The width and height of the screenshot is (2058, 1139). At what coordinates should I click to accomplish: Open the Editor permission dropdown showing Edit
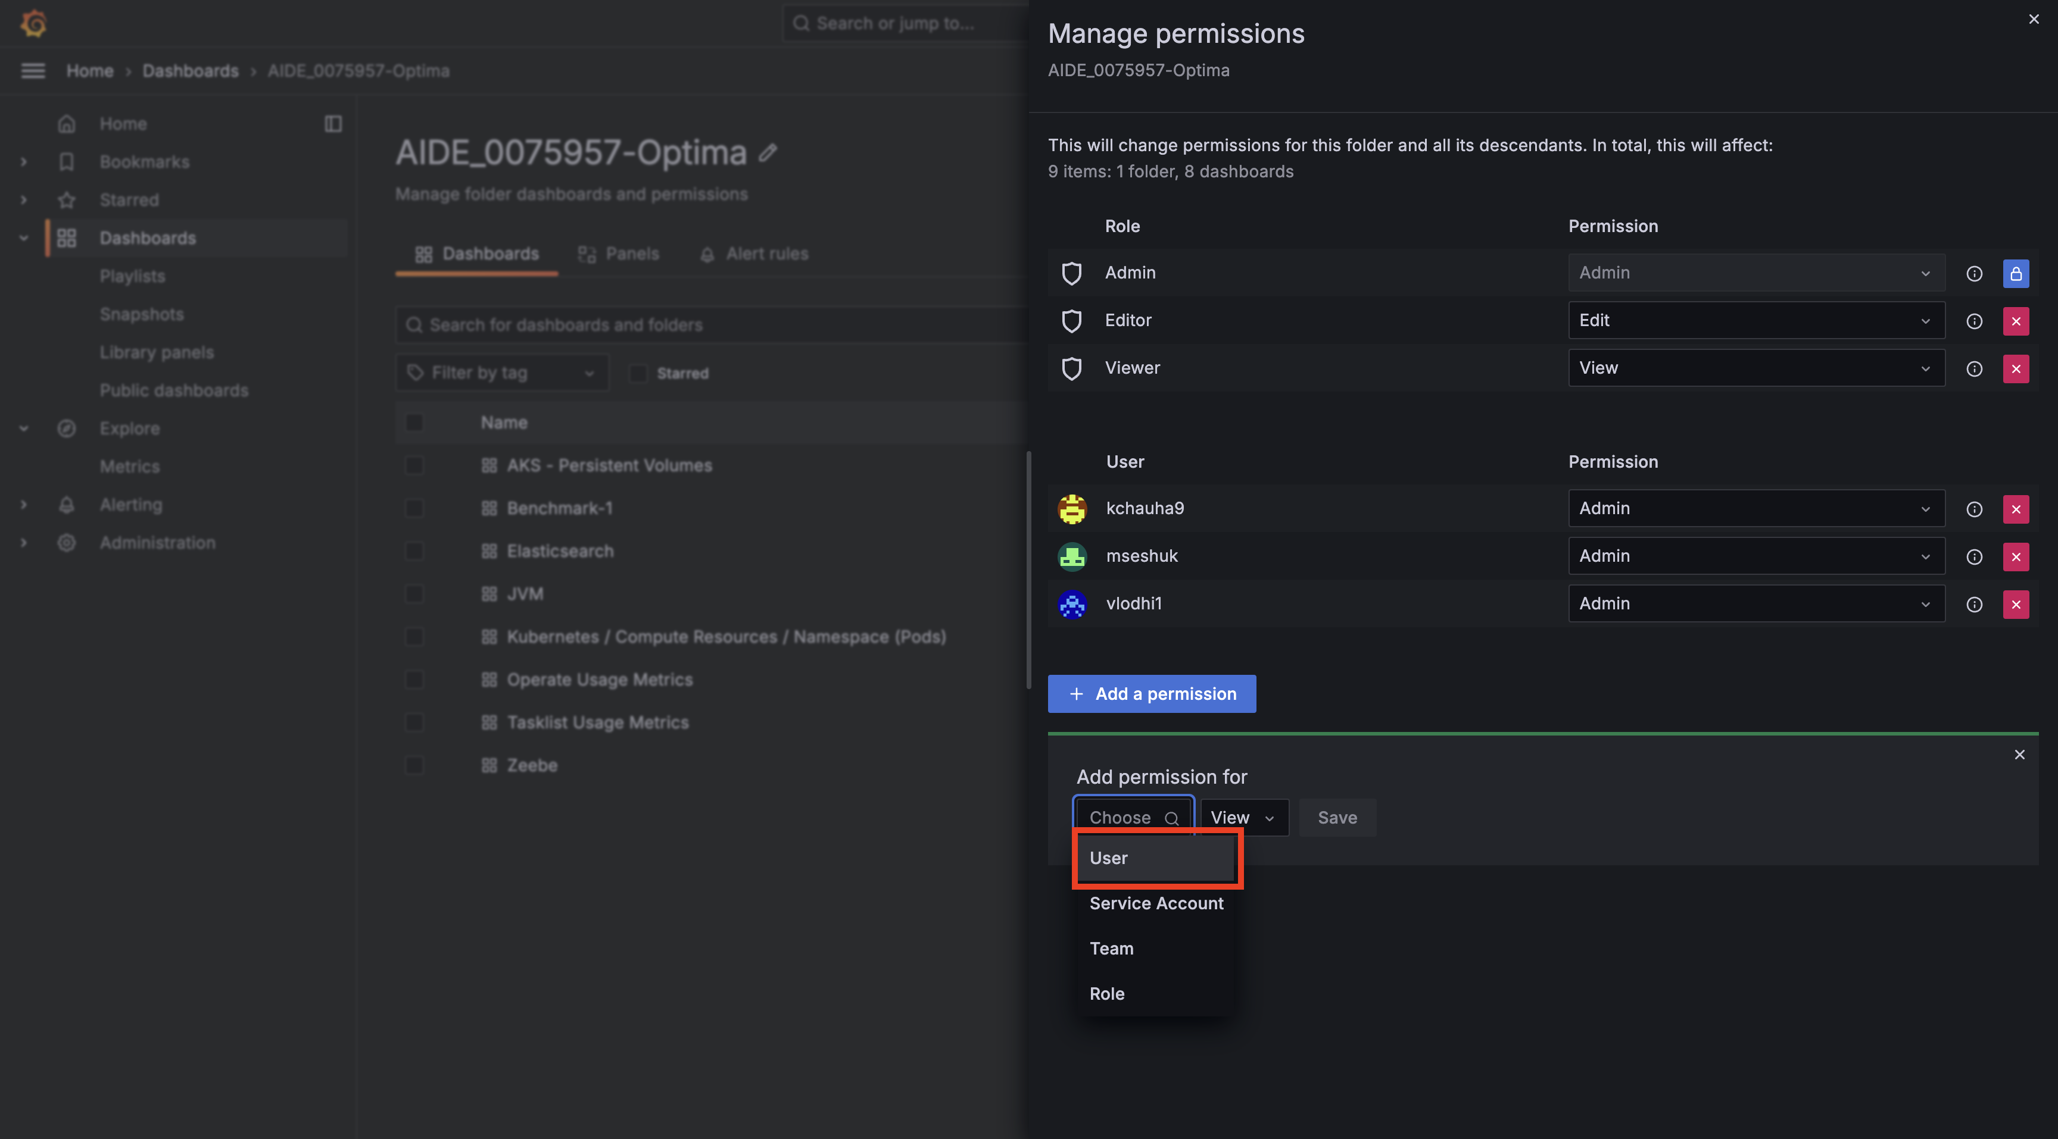[1756, 320]
